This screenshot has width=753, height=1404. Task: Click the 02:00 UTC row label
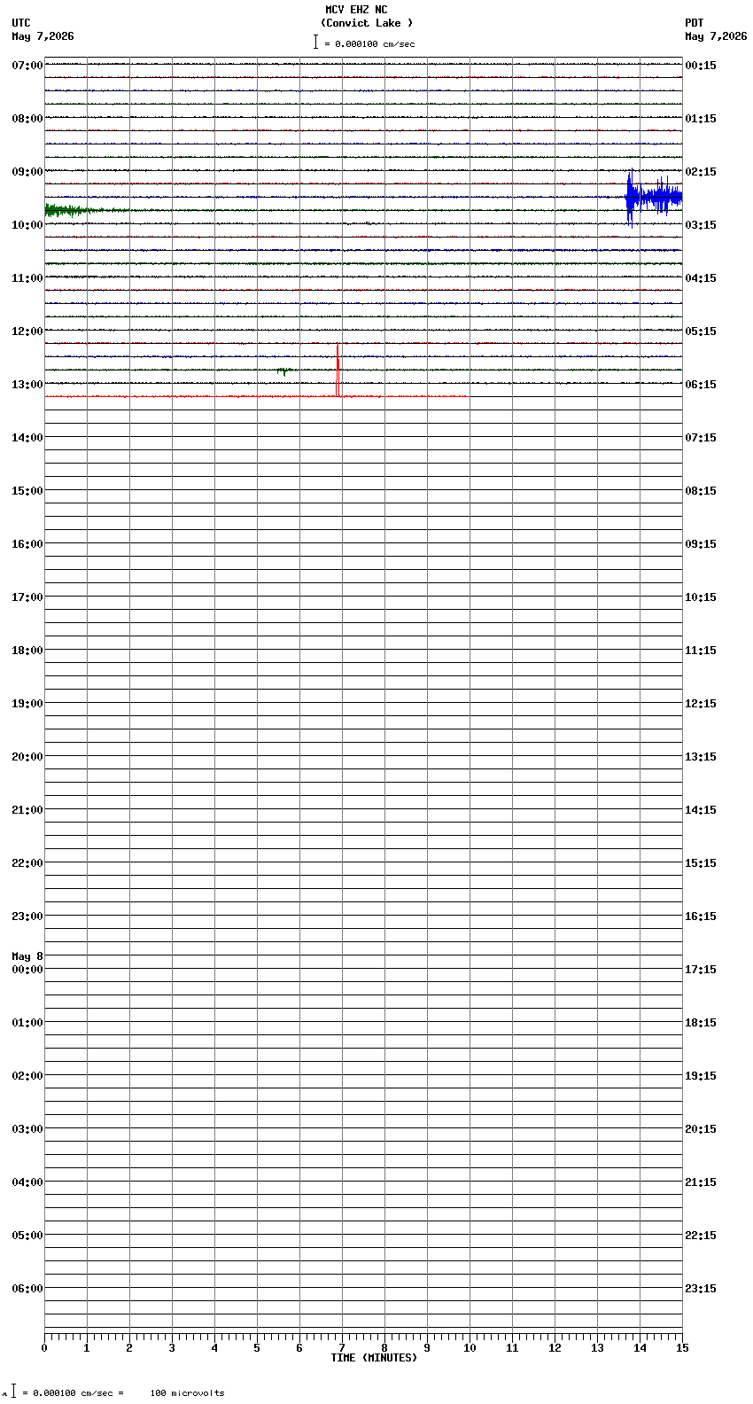(x=27, y=1076)
